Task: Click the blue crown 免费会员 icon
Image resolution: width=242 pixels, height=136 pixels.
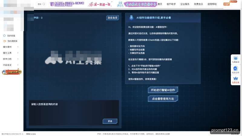Action: click(x=236, y=79)
